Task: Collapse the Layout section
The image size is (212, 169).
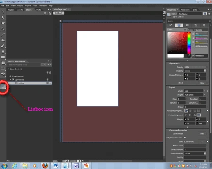Action: (168, 87)
